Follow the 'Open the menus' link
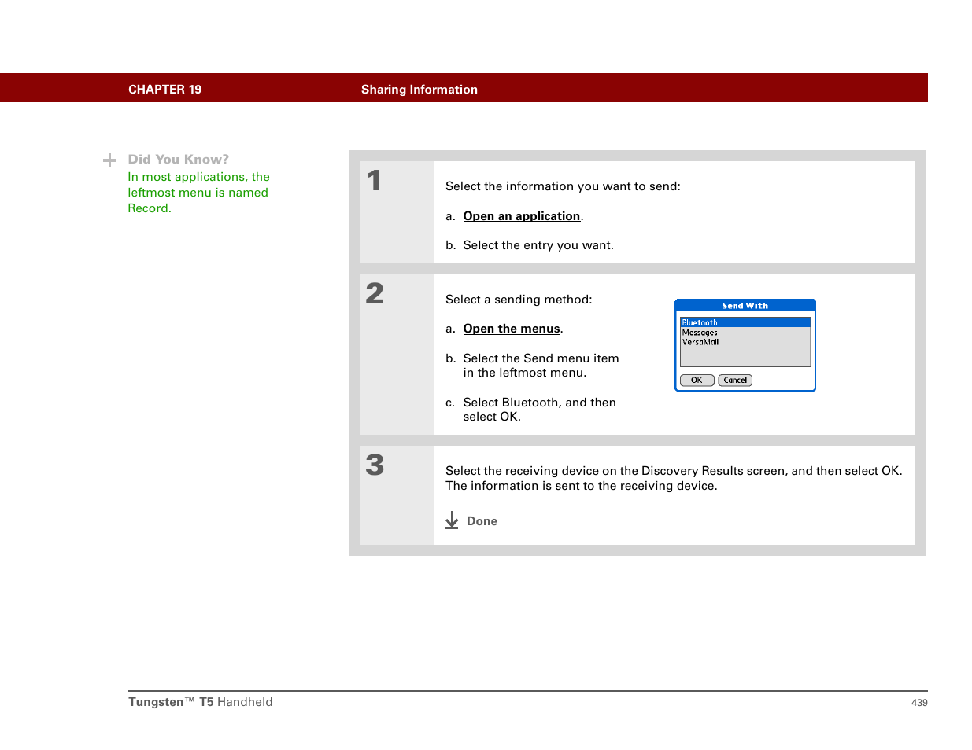 click(512, 329)
